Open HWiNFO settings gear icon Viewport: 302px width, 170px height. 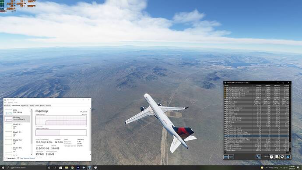282,157
